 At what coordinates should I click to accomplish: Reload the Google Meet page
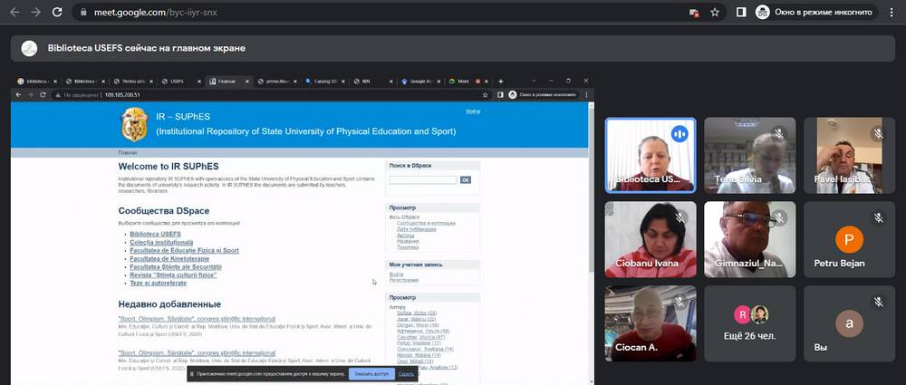(x=56, y=12)
